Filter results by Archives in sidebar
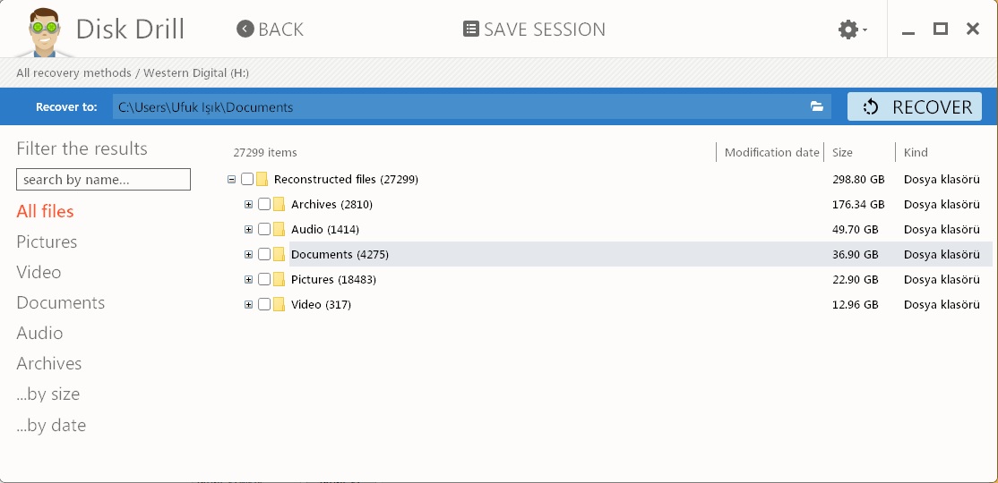Viewport: 998px width, 483px height. tap(49, 363)
